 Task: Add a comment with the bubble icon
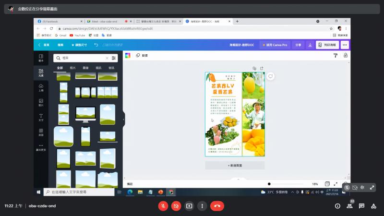coord(270,76)
